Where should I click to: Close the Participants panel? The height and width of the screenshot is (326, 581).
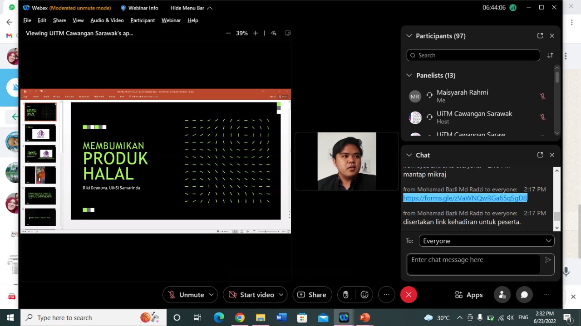[x=552, y=36]
